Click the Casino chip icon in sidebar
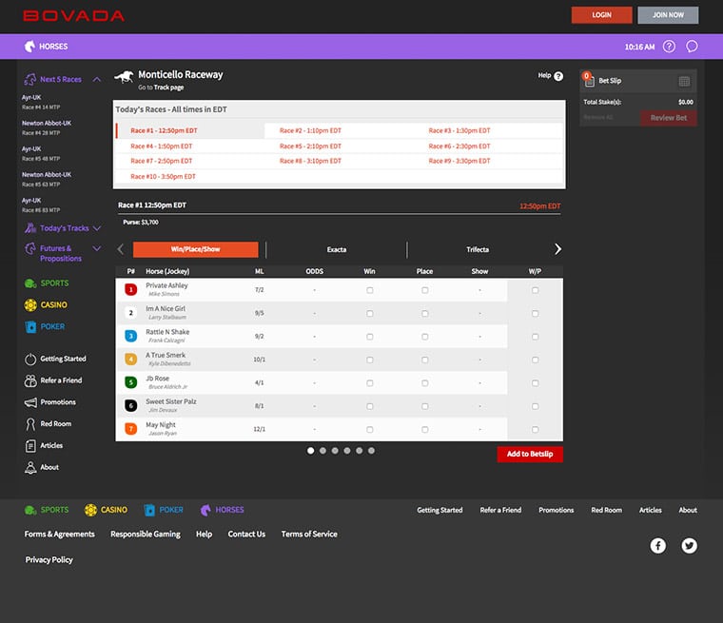The width and height of the screenshot is (723, 623). (30, 304)
